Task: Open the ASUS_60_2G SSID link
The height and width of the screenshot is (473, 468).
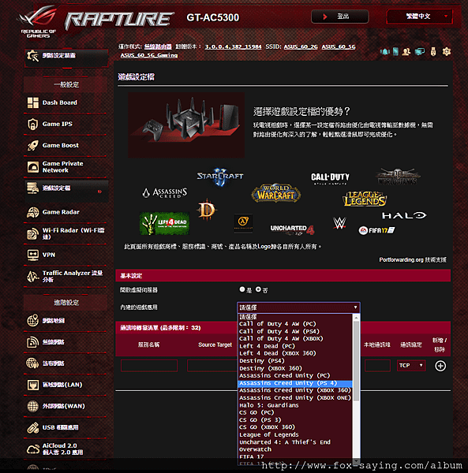Action: 301,47
